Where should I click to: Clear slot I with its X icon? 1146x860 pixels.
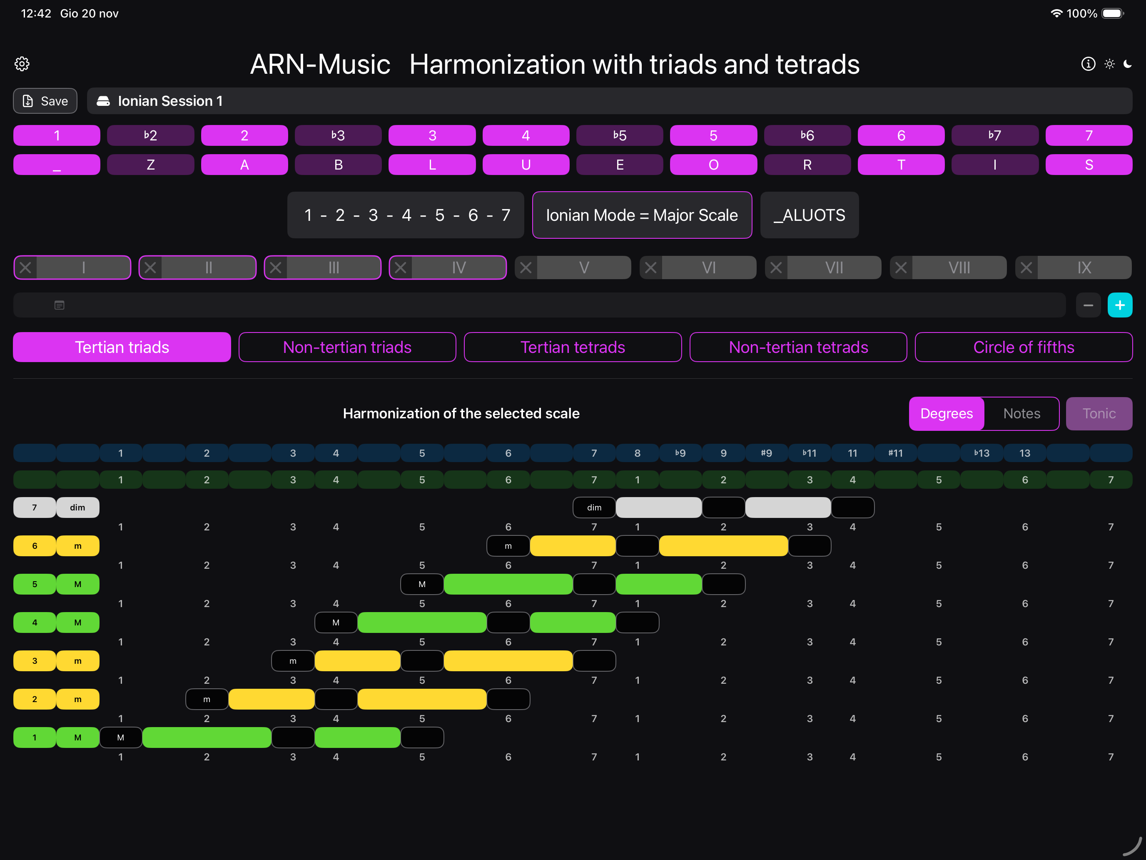pyautogui.click(x=25, y=267)
